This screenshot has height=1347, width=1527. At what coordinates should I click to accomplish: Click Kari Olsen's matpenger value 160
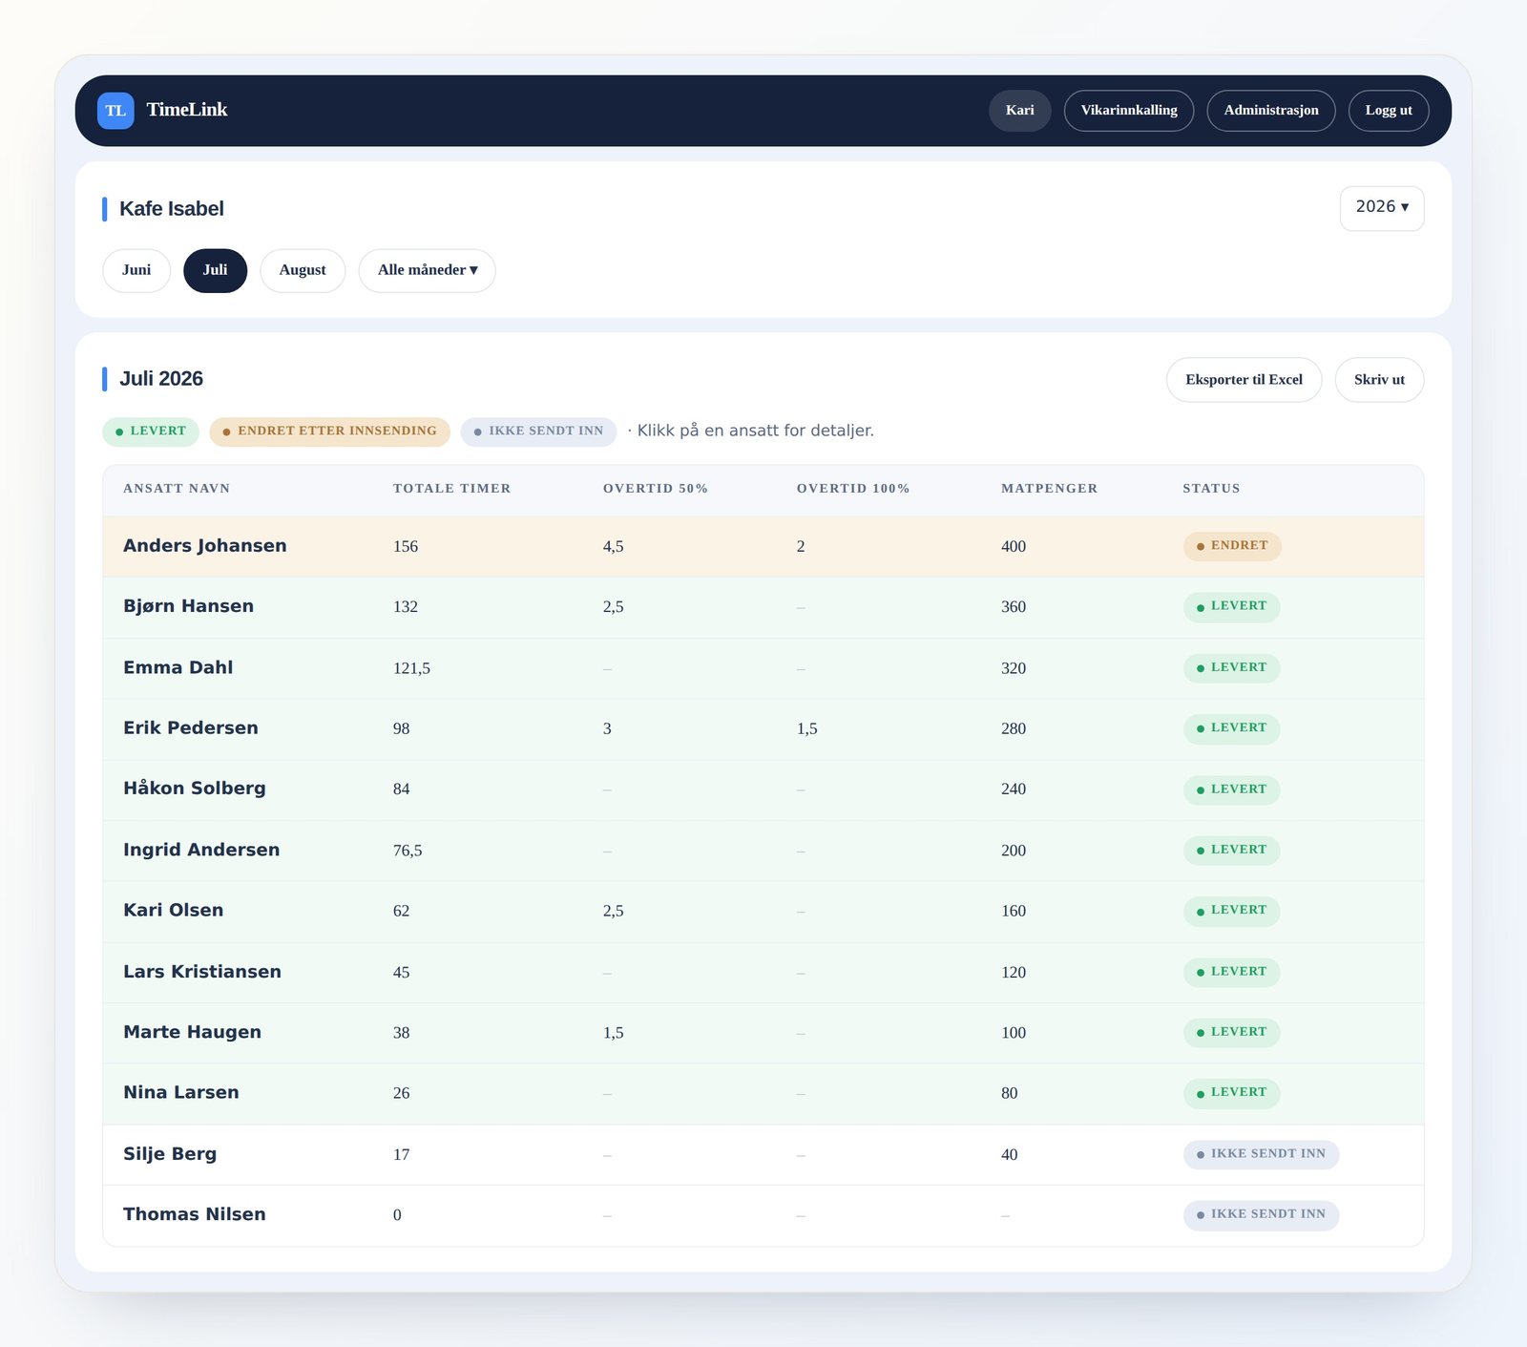tap(1014, 912)
